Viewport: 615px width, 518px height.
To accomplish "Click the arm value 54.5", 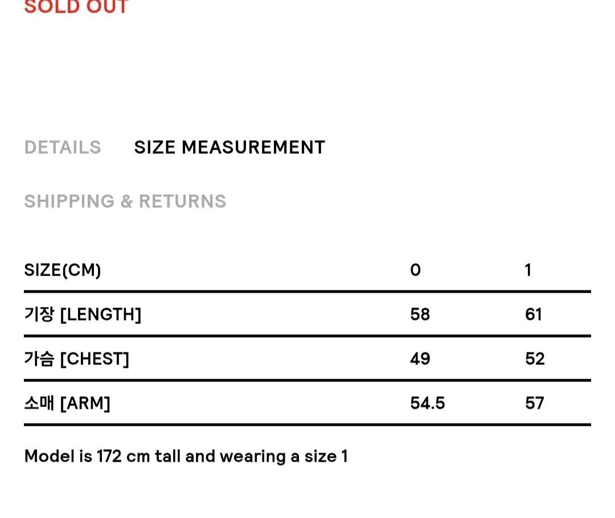I will (x=428, y=403).
